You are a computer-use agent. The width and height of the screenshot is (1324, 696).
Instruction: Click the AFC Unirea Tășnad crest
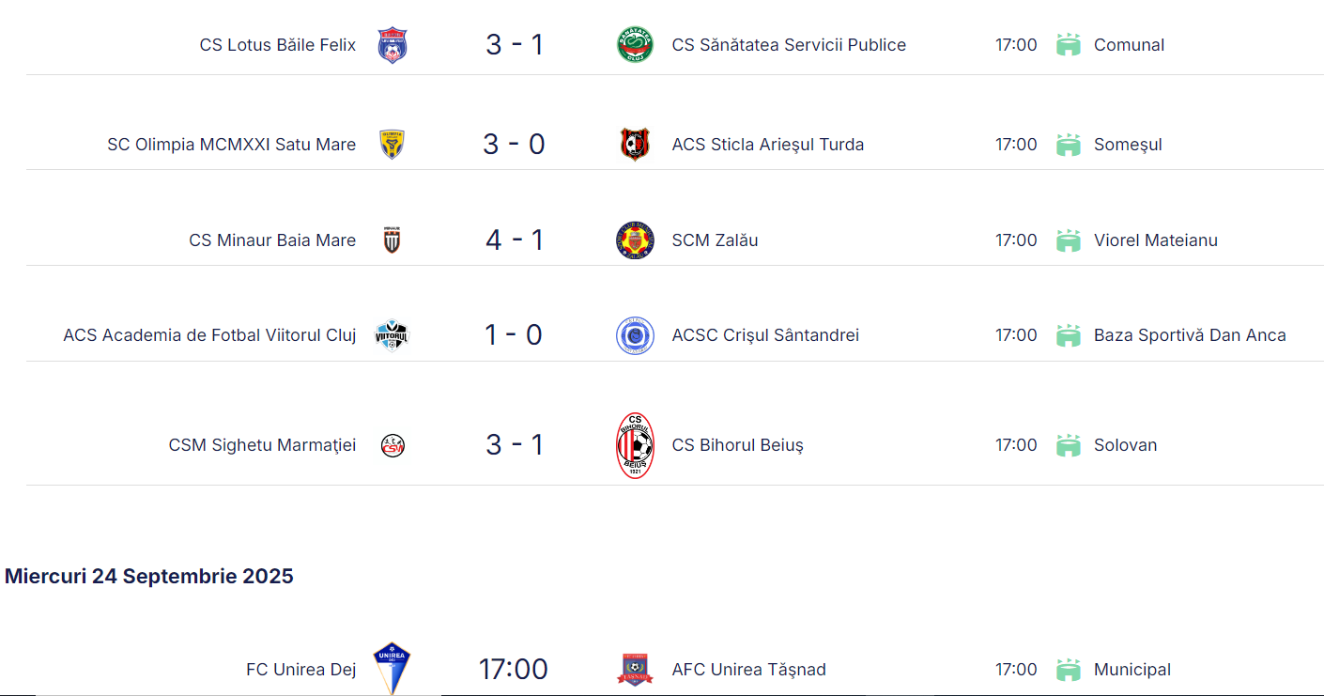click(635, 670)
